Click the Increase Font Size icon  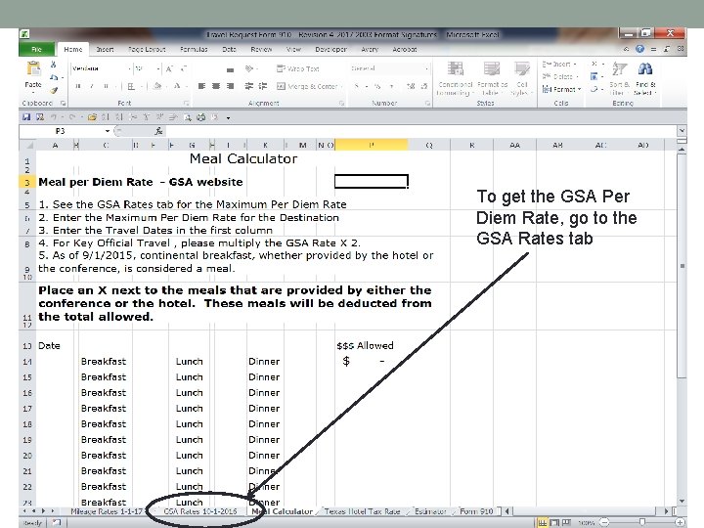pyautogui.click(x=169, y=68)
